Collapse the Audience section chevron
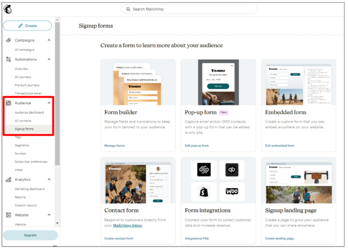 pos(49,103)
